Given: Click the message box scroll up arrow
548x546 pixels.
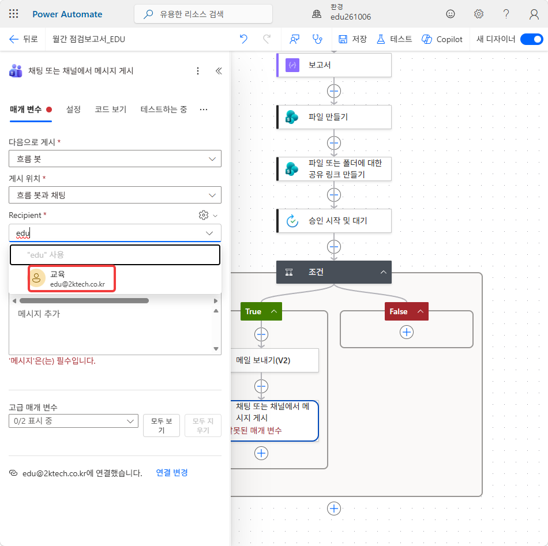Looking at the screenshot, I should (216, 311).
